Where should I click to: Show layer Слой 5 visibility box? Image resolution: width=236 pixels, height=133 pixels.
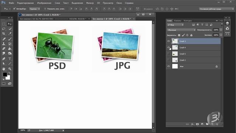coord(169,54)
